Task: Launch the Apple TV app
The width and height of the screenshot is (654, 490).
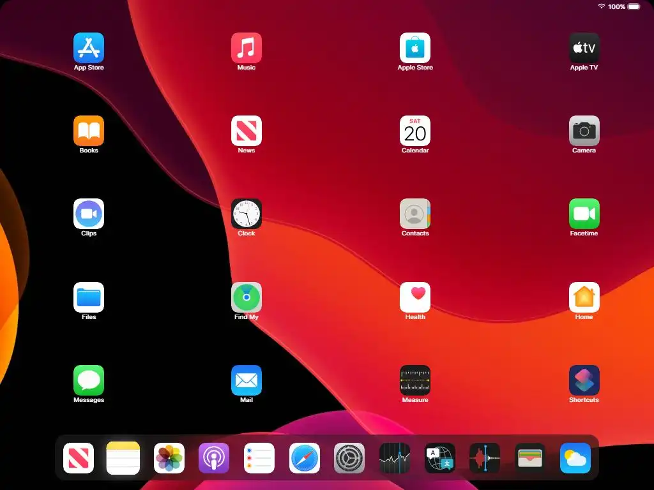Action: (x=584, y=48)
